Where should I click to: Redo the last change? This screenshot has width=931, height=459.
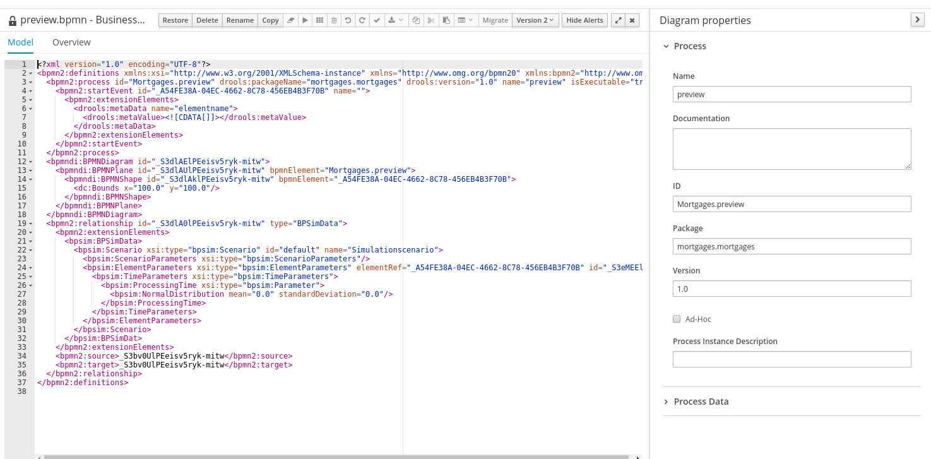pyautogui.click(x=362, y=20)
